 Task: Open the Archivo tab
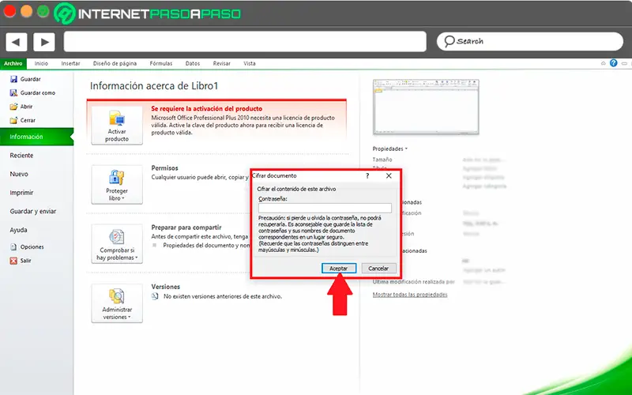click(13, 64)
